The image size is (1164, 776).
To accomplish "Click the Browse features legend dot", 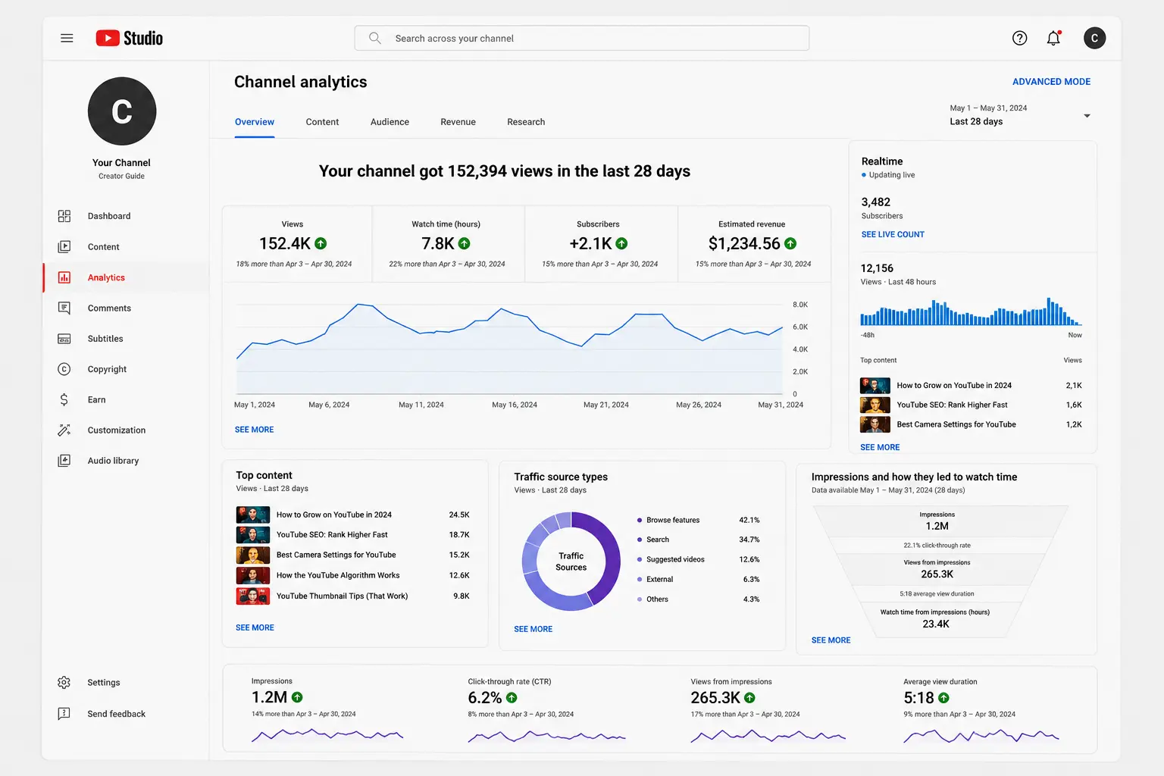I will [x=640, y=520].
